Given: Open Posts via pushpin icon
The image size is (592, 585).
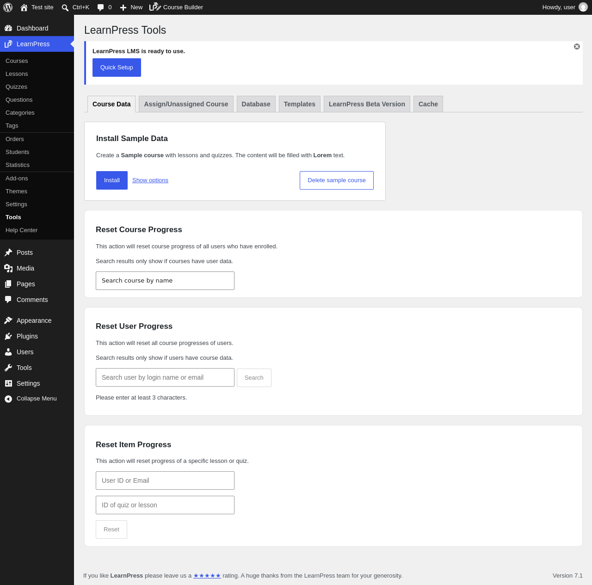Looking at the screenshot, I should [8, 252].
